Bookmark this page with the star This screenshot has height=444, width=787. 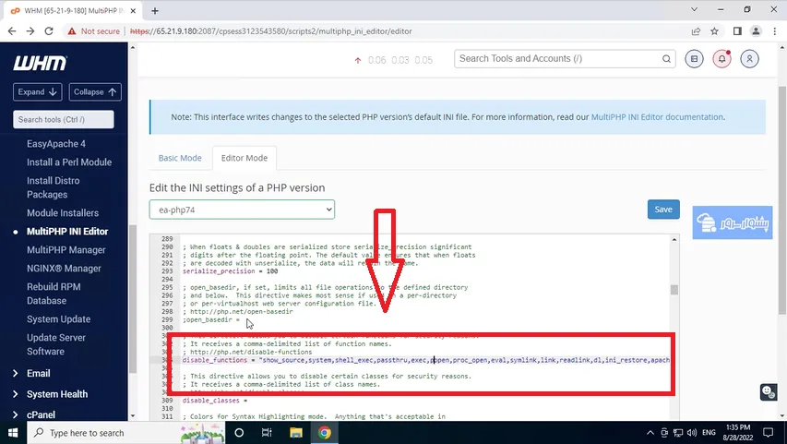pos(714,31)
